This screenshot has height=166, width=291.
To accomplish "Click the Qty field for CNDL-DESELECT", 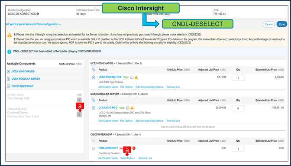I will (238, 149).
